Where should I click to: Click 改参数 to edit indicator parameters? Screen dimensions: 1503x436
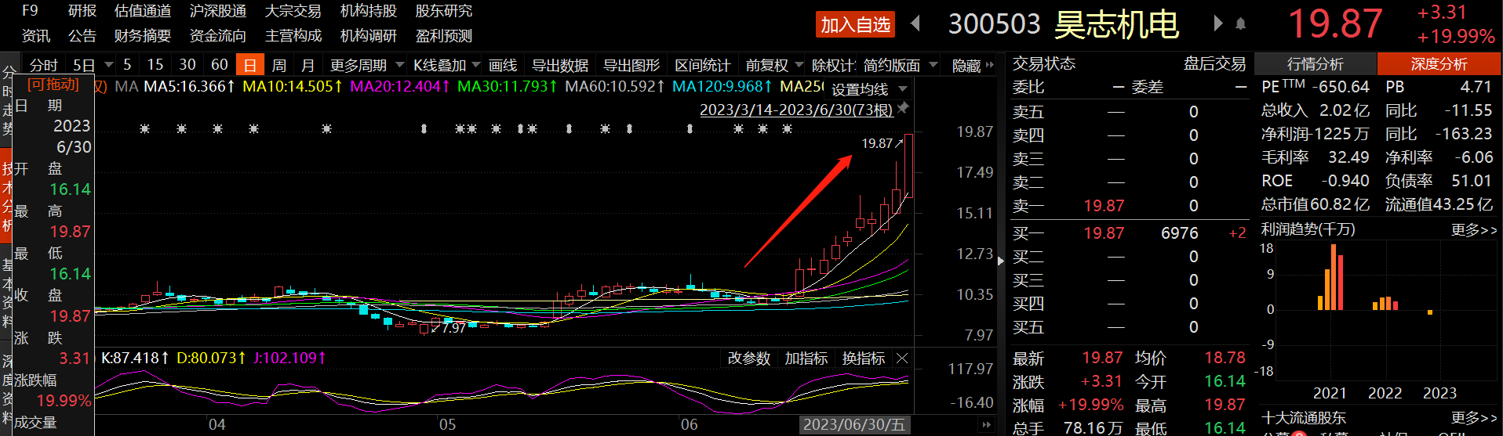[749, 359]
